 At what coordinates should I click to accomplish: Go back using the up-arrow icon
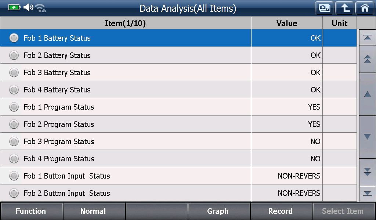click(344, 8)
